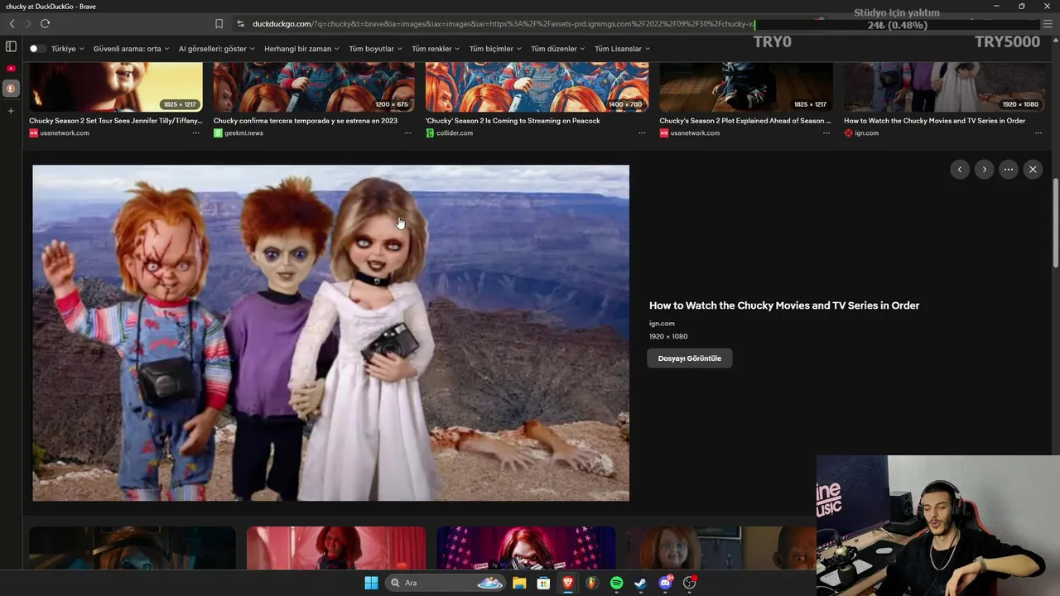Show previous image in detail view
The height and width of the screenshot is (596, 1060).
click(960, 169)
